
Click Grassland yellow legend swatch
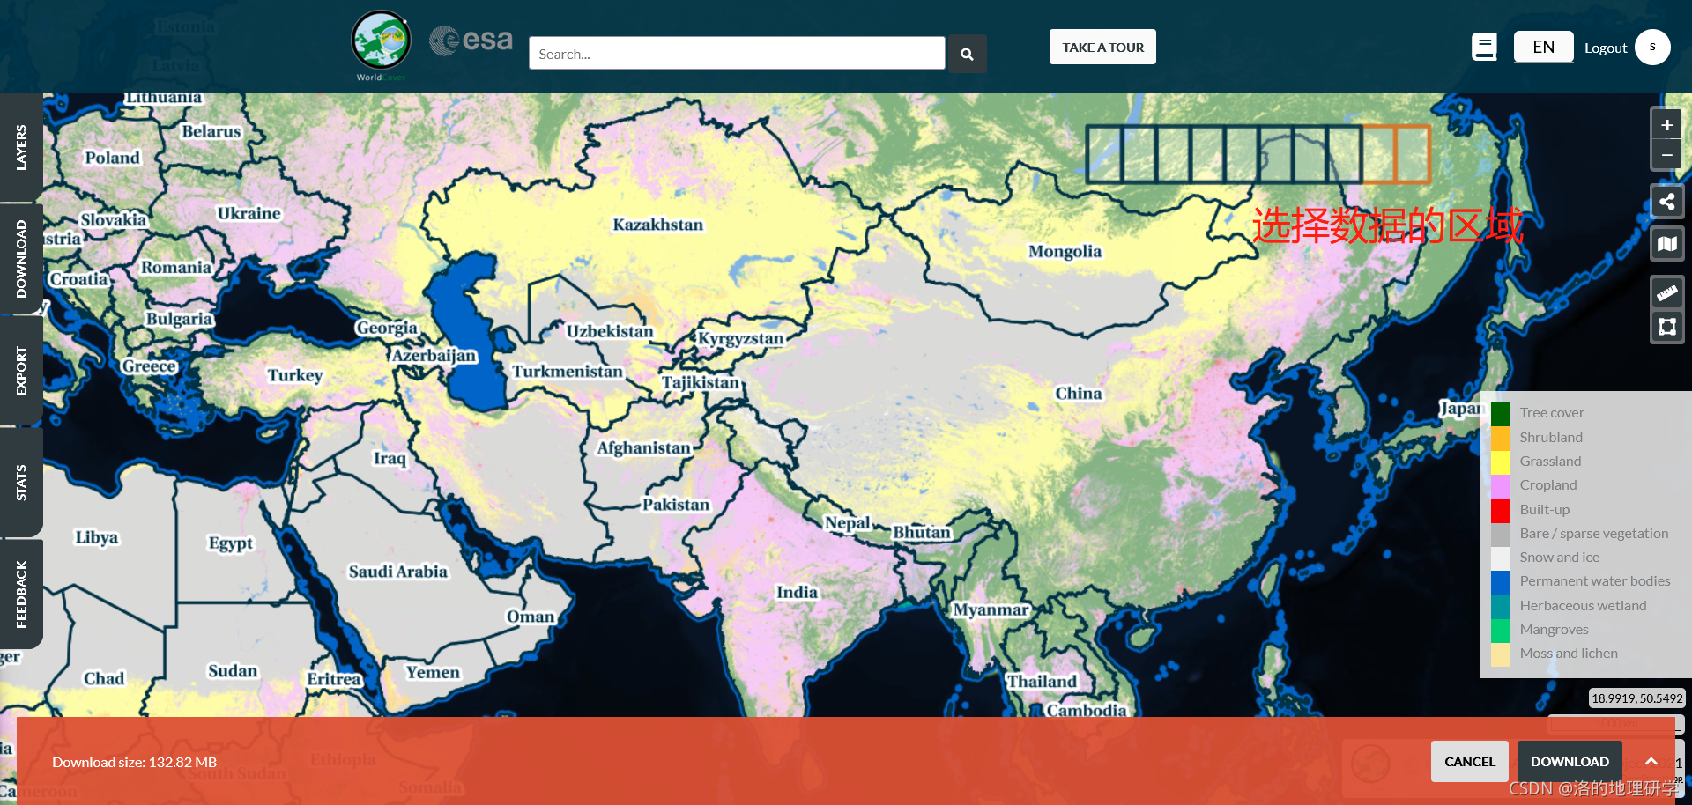(x=1500, y=462)
